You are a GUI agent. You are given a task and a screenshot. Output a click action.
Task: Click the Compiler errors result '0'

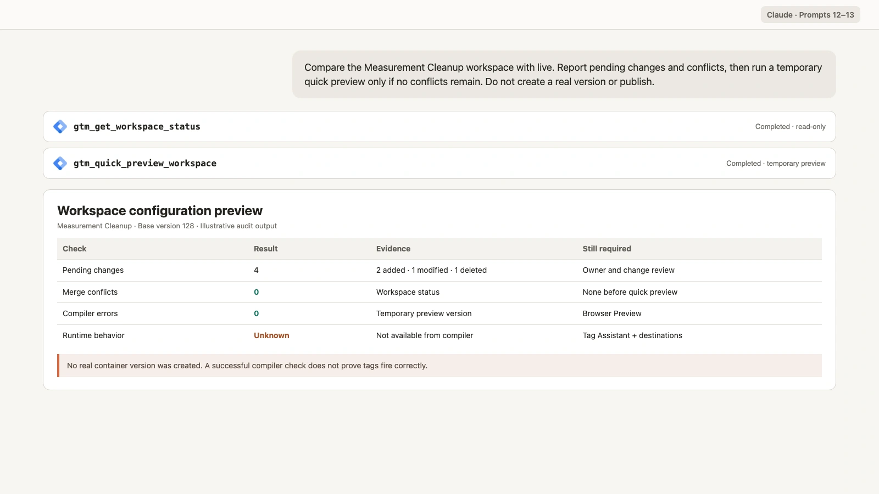pyautogui.click(x=256, y=313)
